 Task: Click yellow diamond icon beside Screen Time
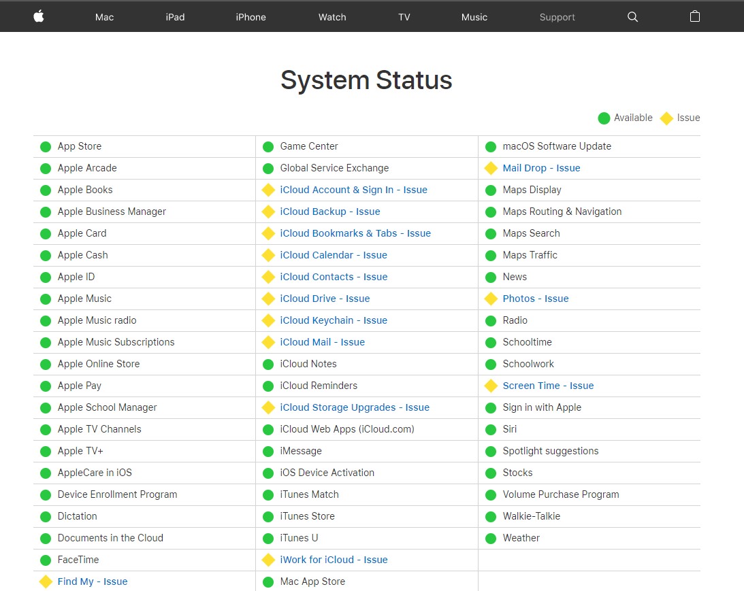tap(491, 386)
